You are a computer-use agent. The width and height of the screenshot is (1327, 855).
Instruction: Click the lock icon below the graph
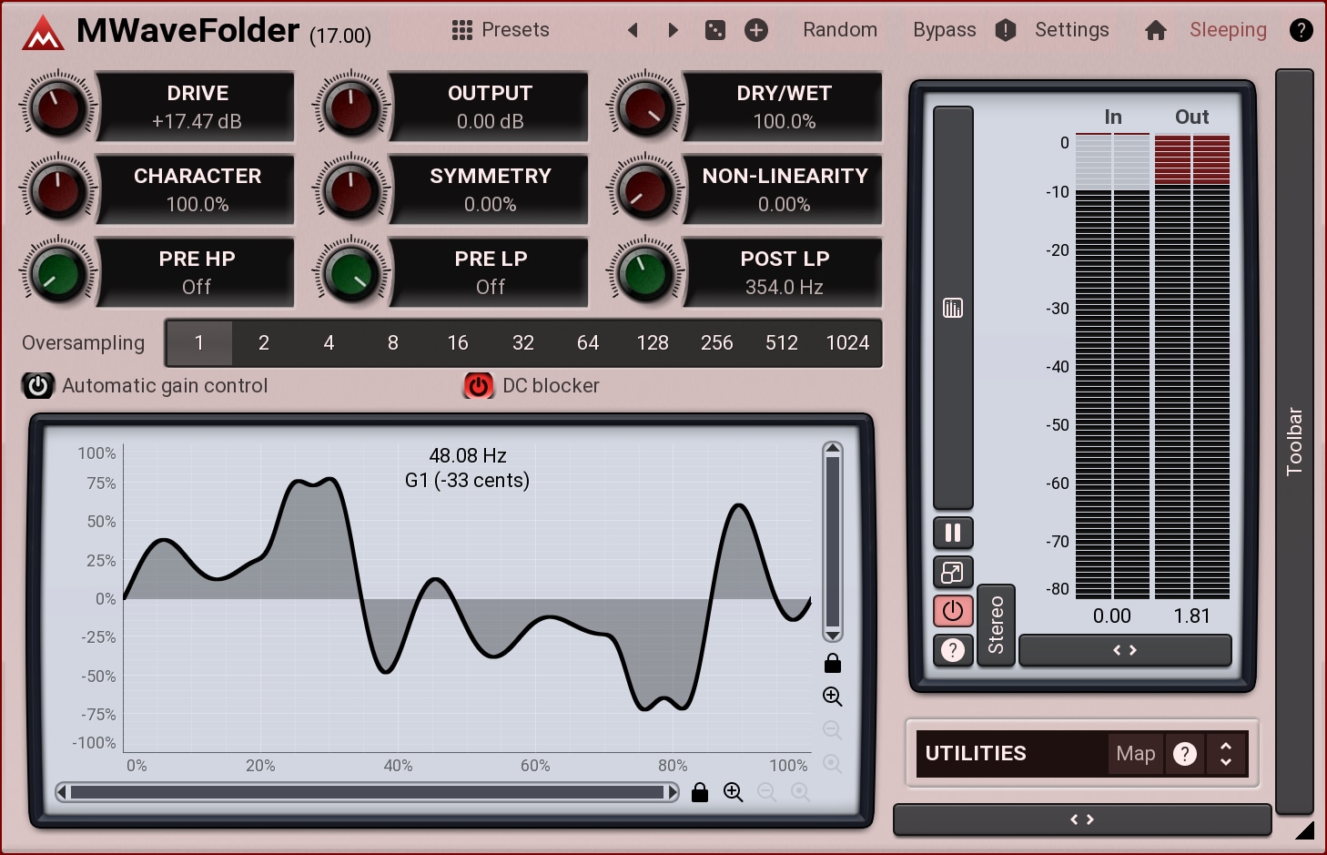700,792
